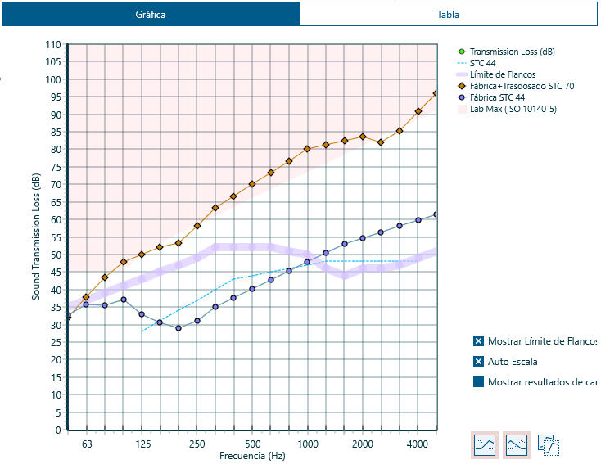Viewport: 601px width, 464px height.
Task: Click the purple circle Fábrica STC 44 legend marker
Action: 461,97
